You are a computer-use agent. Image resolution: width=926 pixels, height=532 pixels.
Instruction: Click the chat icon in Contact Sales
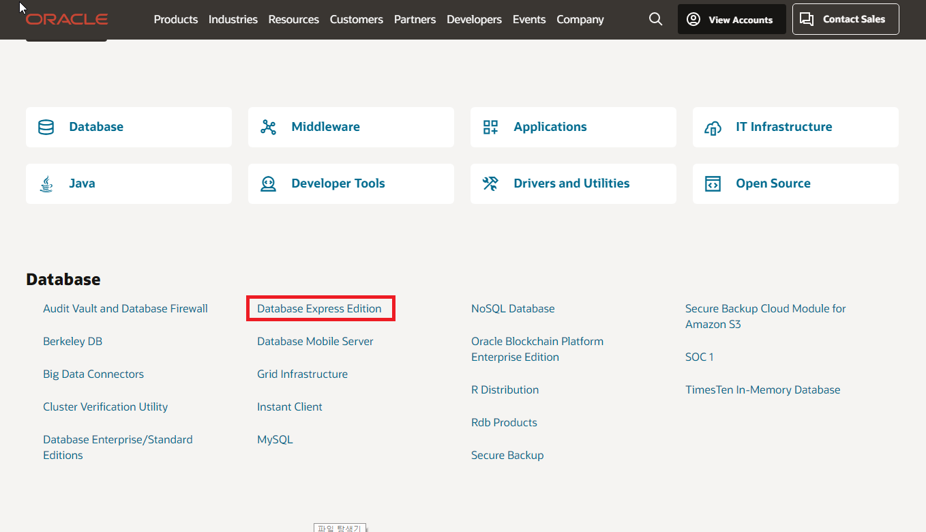(x=807, y=19)
